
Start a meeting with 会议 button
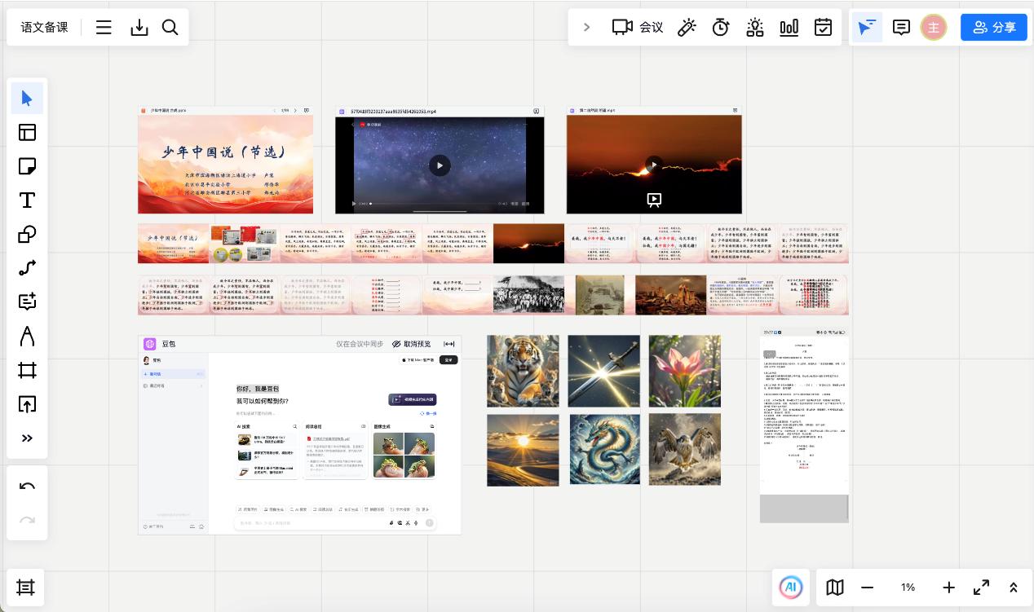coord(638,27)
